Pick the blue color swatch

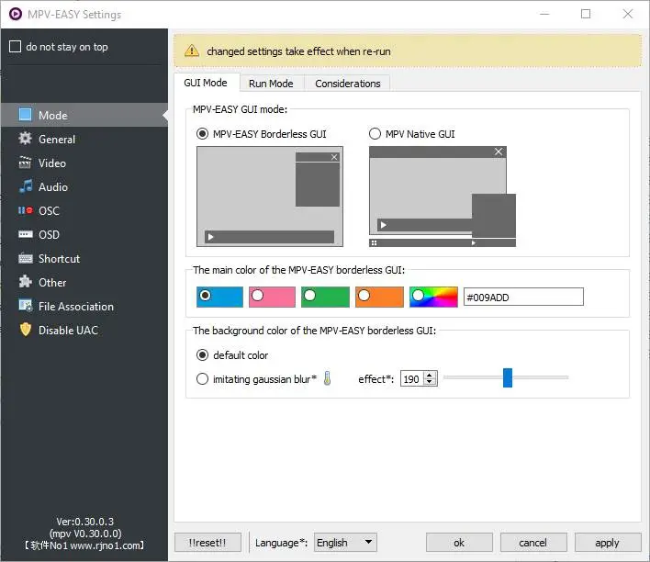pos(219,297)
